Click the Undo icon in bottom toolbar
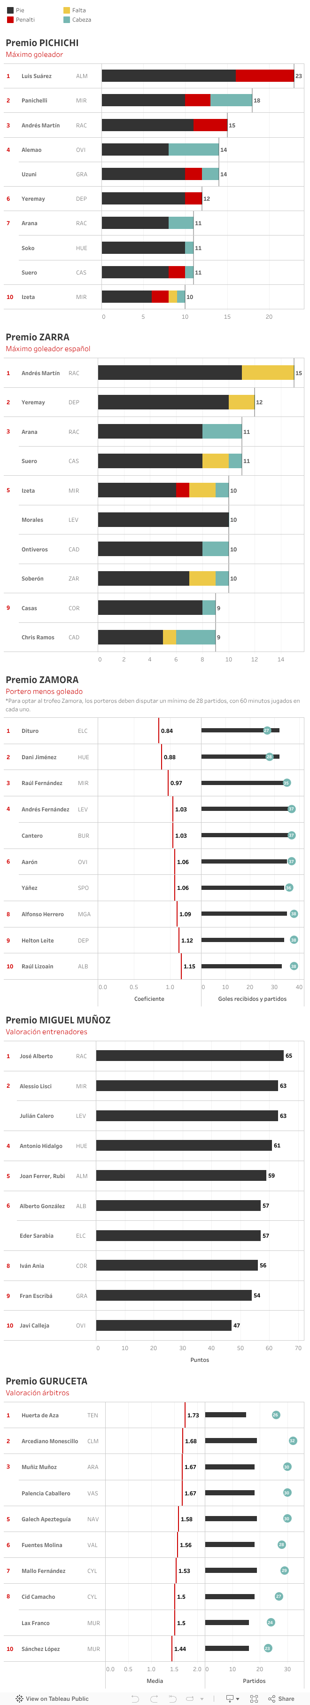 coord(135,1698)
